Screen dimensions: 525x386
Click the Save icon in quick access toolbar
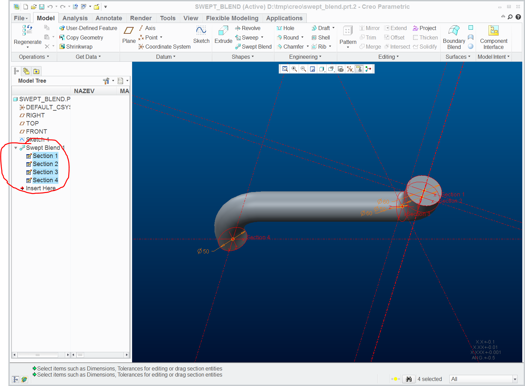click(x=42, y=7)
